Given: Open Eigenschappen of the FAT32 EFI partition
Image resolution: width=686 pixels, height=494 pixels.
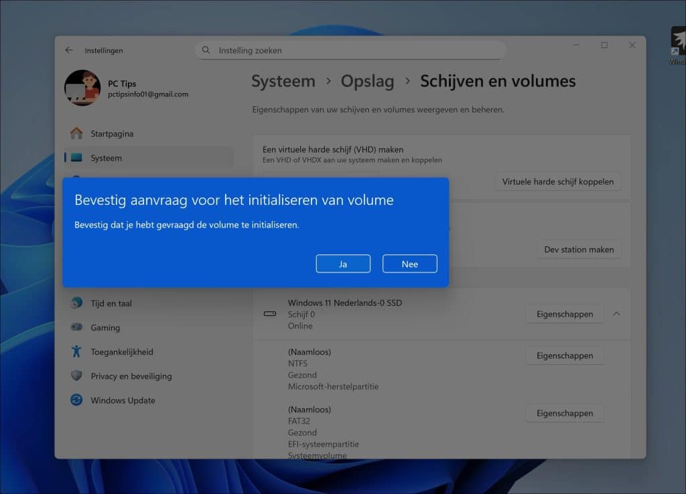Looking at the screenshot, I should click(x=565, y=413).
